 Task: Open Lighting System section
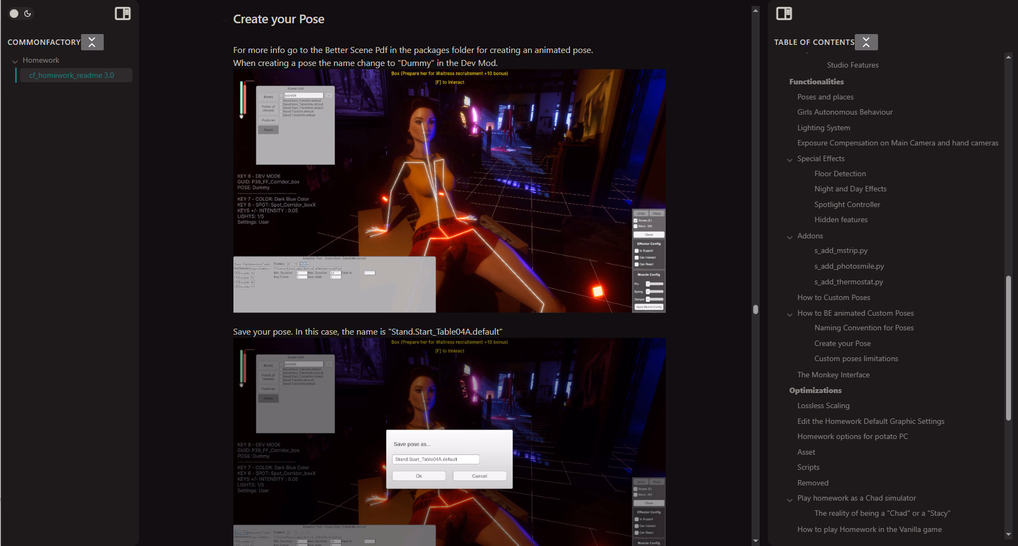coord(823,128)
